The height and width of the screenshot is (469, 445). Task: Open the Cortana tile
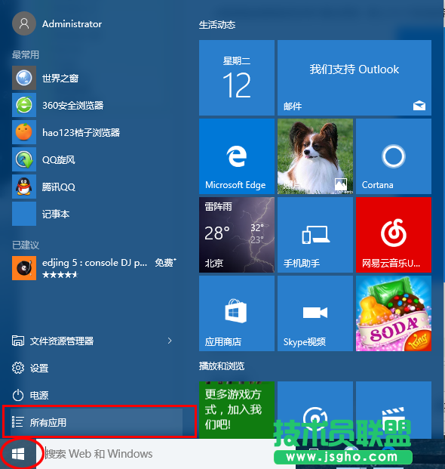tap(394, 156)
